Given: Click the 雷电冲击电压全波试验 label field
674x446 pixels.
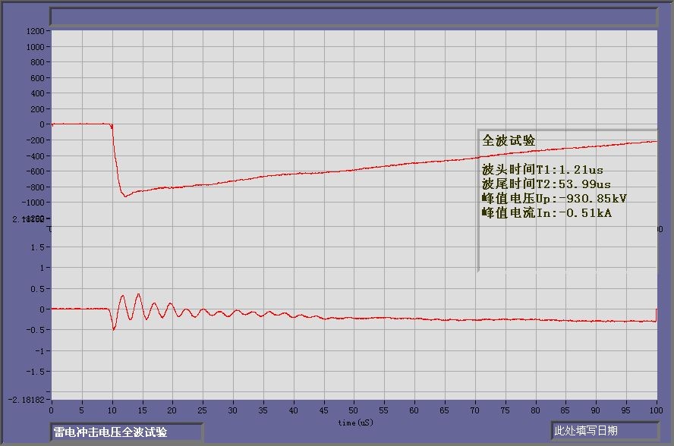Looking at the screenshot, I should pyautogui.click(x=126, y=432).
